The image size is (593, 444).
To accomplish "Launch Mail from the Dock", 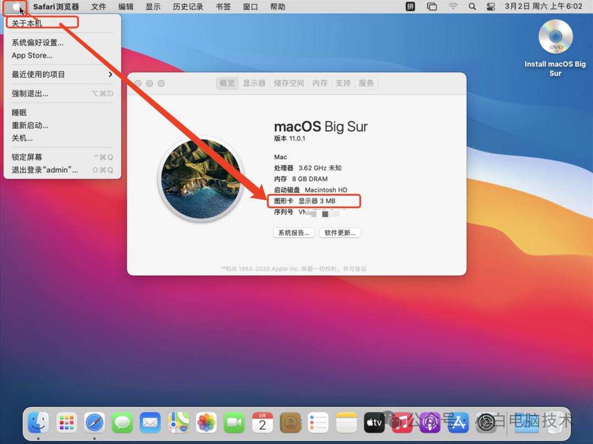I will click(x=150, y=423).
